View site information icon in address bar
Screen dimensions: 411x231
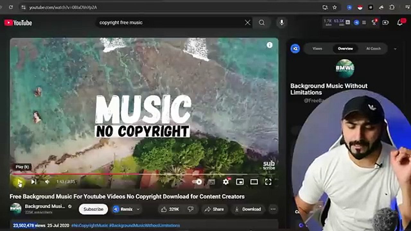click(x=23, y=7)
